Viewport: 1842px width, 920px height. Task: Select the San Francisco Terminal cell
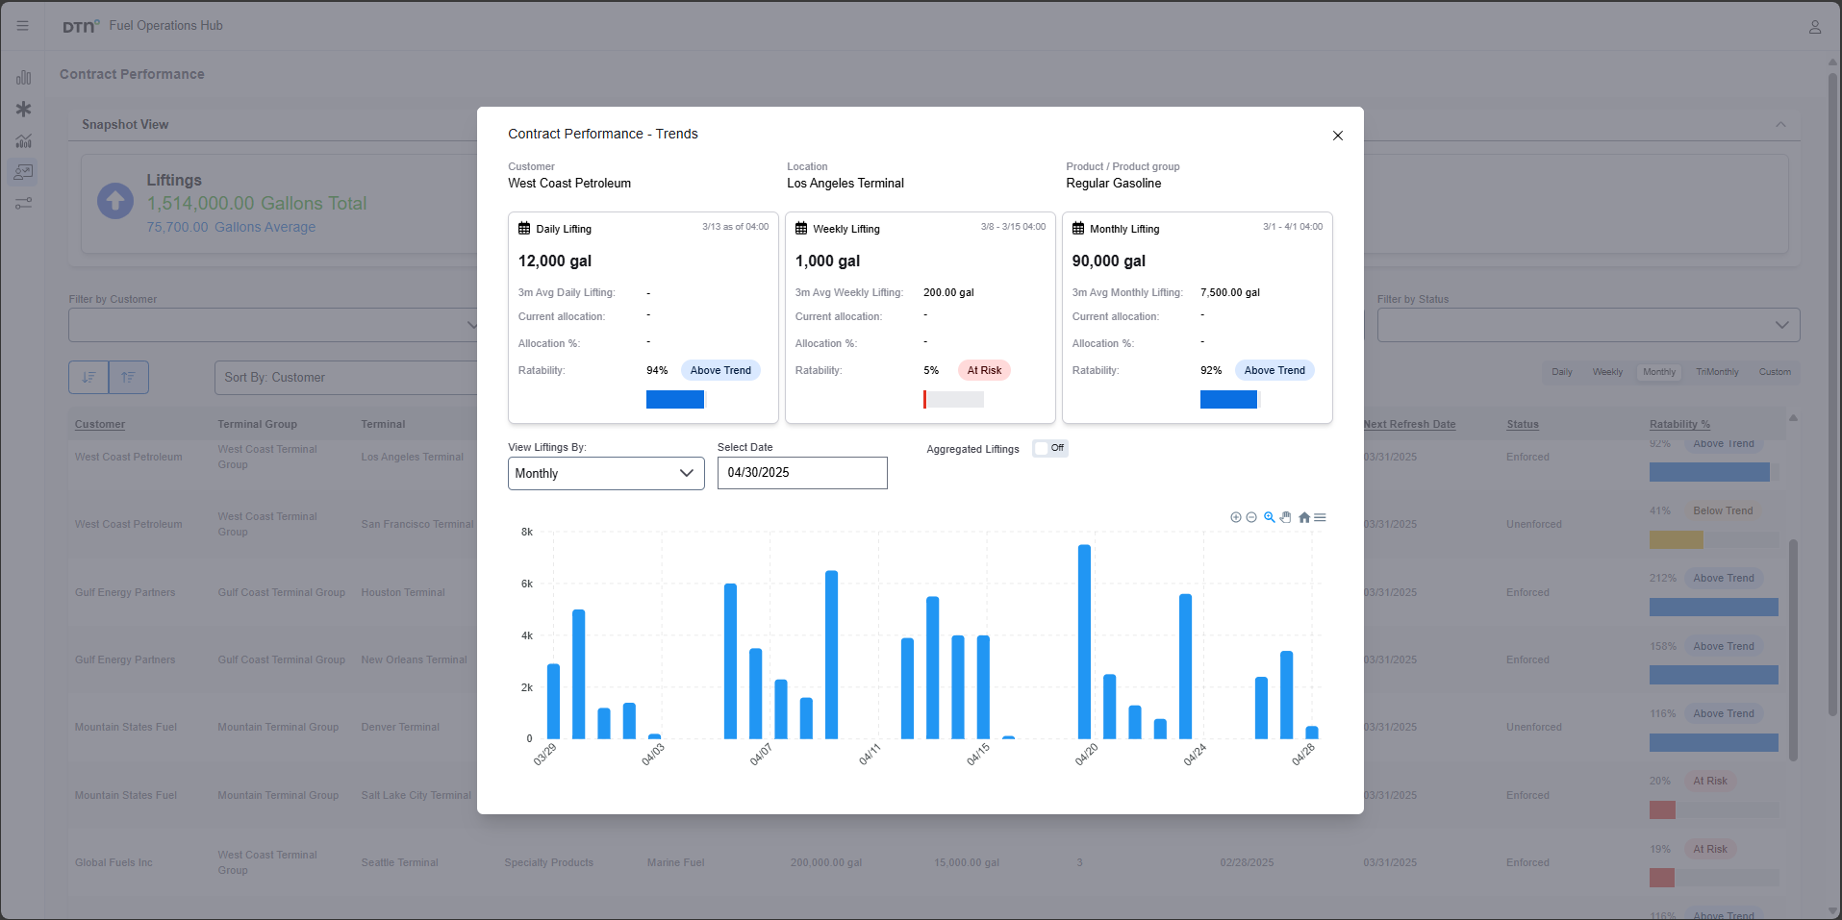click(417, 524)
